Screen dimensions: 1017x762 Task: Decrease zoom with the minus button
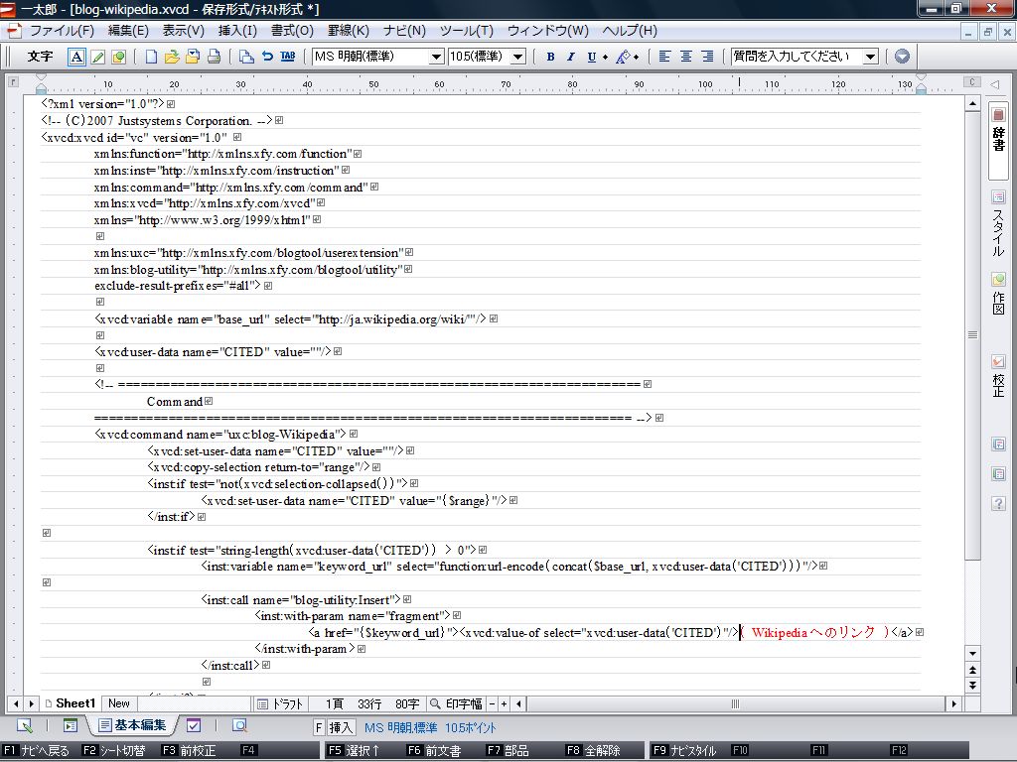[493, 703]
